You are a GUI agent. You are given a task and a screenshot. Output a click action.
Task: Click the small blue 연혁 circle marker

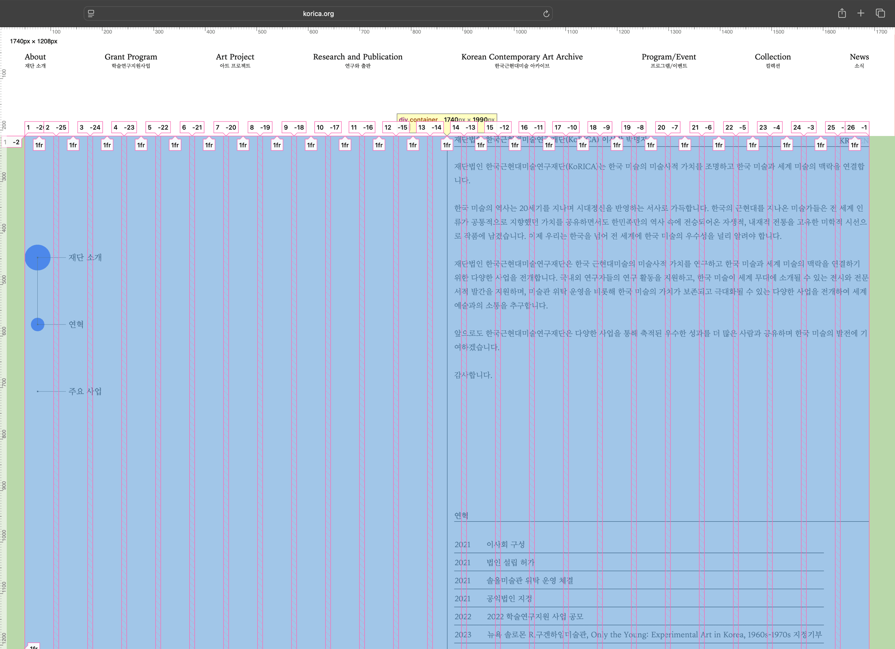click(37, 324)
